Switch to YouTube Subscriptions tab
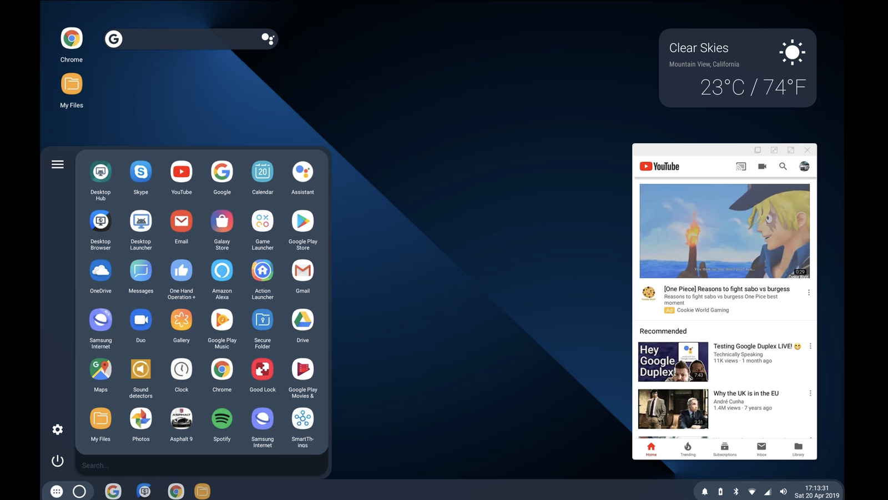Viewport: 888px width, 500px height. click(x=724, y=449)
